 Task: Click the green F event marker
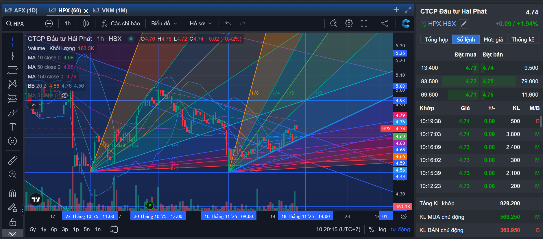pyautogui.click(x=150, y=206)
